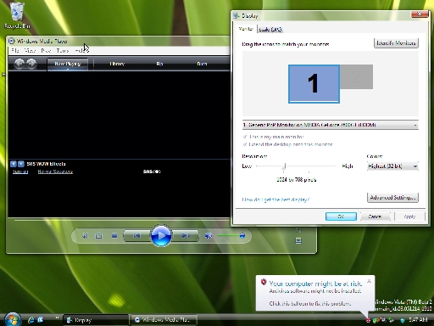Image resolution: width=434 pixels, height=326 pixels.
Task: Toggle 'Extend the desktop onto this monitor' checkbox
Action: [x=245, y=144]
